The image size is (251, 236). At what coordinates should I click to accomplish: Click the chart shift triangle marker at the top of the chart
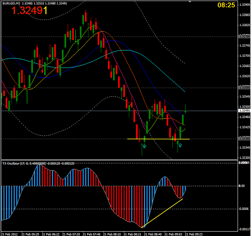tap(190, 2)
